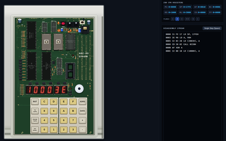This screenshot has width=226, height=141.
Task: Select the 'LD (1000H), A' disassembly line
Action: click(x=182, y=51)
